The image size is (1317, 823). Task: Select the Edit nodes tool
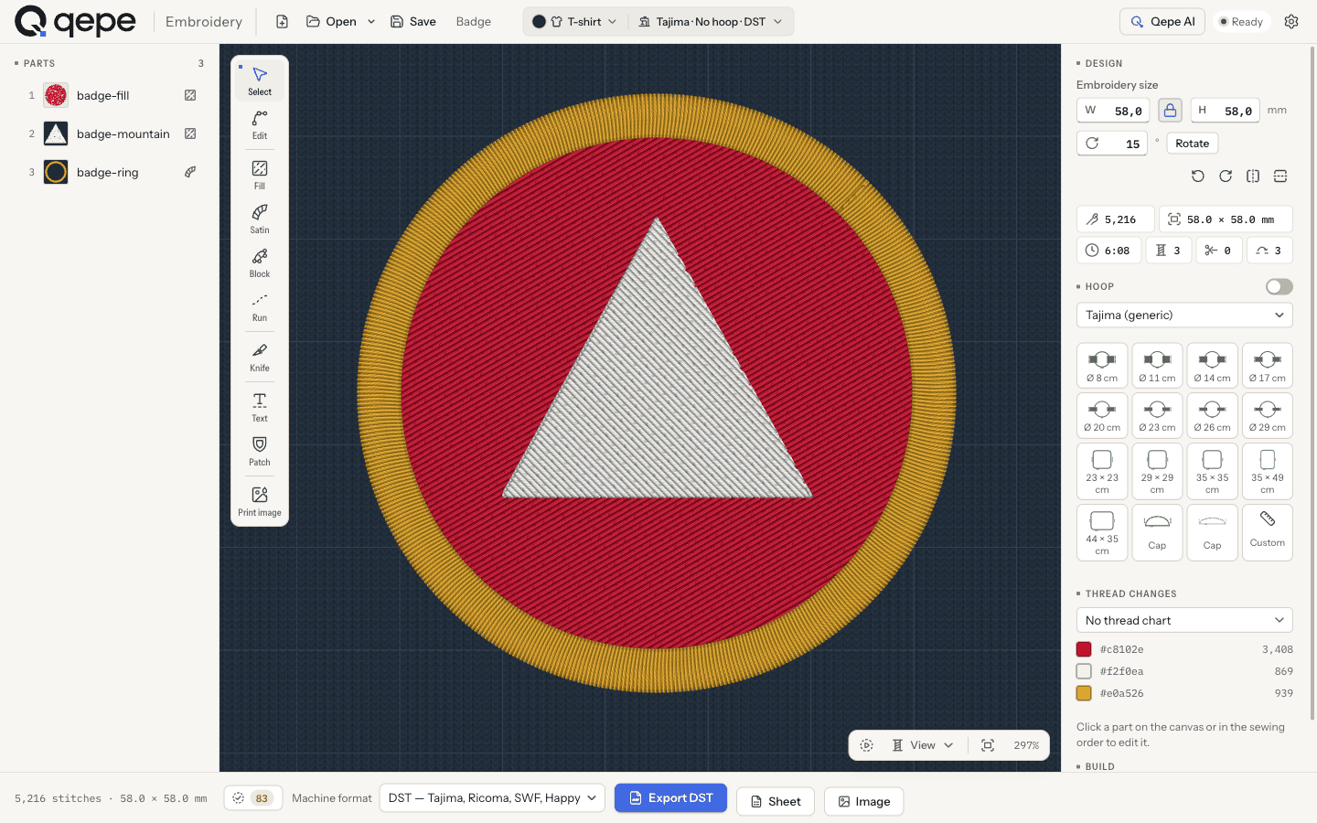[x=260, y=124]
